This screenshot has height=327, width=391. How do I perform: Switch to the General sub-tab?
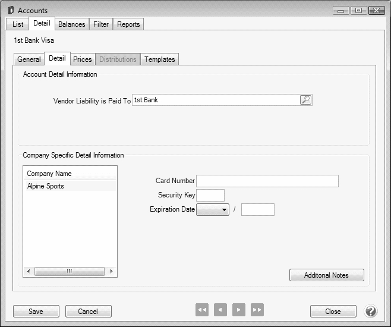point(29,59)
